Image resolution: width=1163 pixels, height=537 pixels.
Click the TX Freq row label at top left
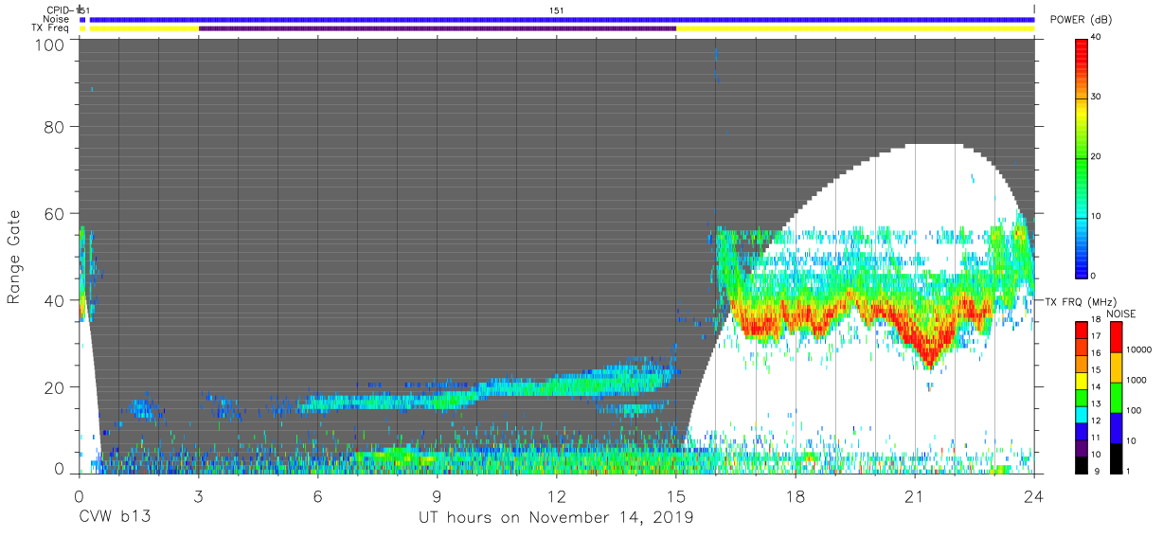49,28
